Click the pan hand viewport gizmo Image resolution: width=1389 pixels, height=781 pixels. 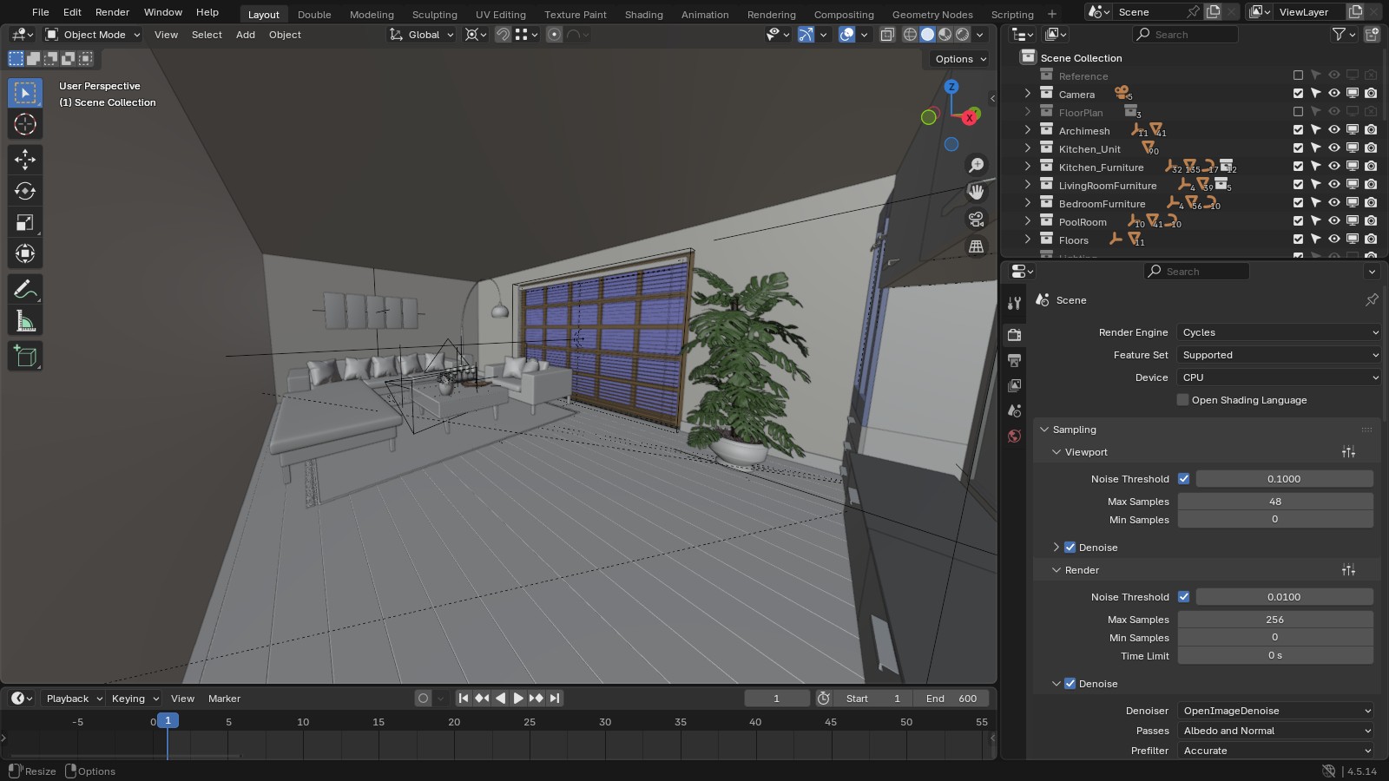pyautogui.click(x=977, y=192)
